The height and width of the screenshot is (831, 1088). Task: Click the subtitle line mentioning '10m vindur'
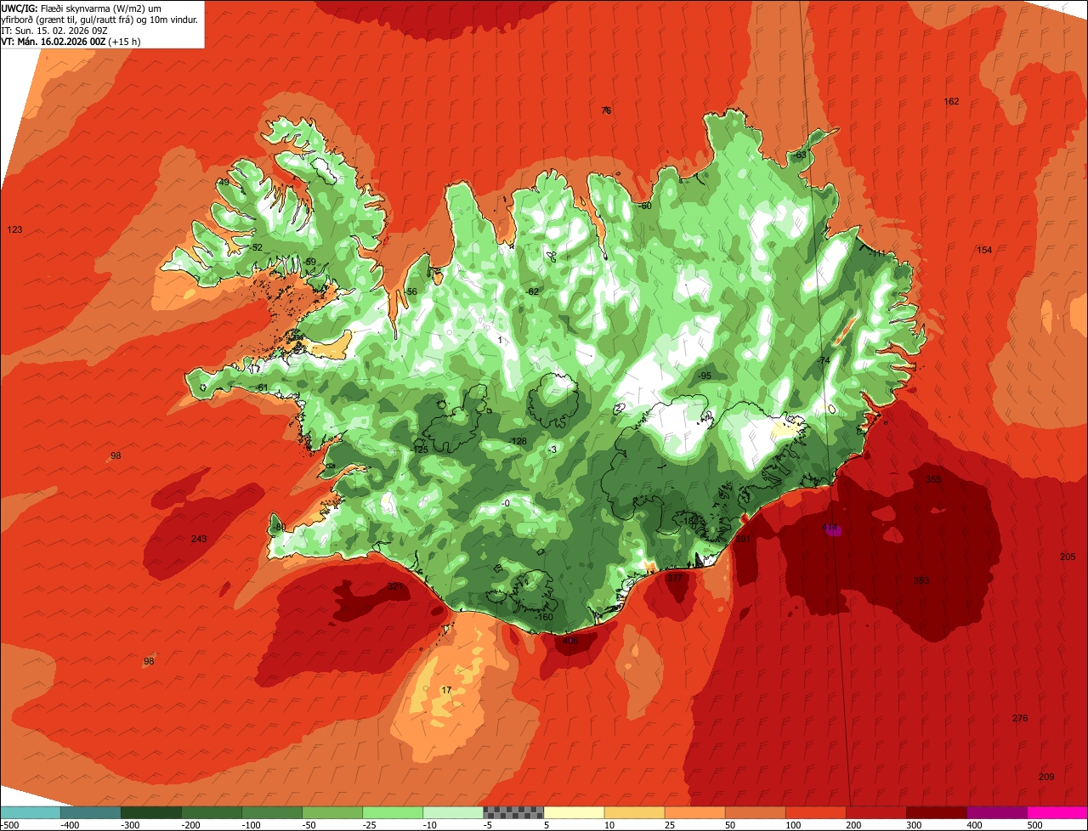(99, 20)
